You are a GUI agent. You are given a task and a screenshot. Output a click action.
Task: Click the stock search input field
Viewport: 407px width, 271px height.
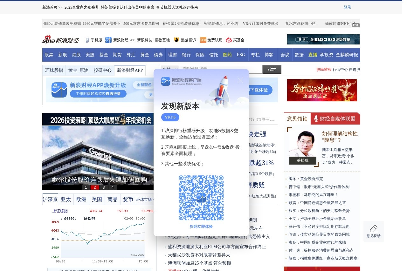point(221,69)
